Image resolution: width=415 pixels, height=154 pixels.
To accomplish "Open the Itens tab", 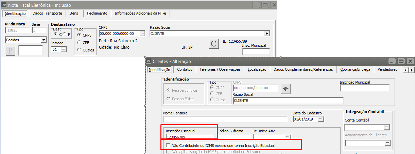I will [74, 13].
